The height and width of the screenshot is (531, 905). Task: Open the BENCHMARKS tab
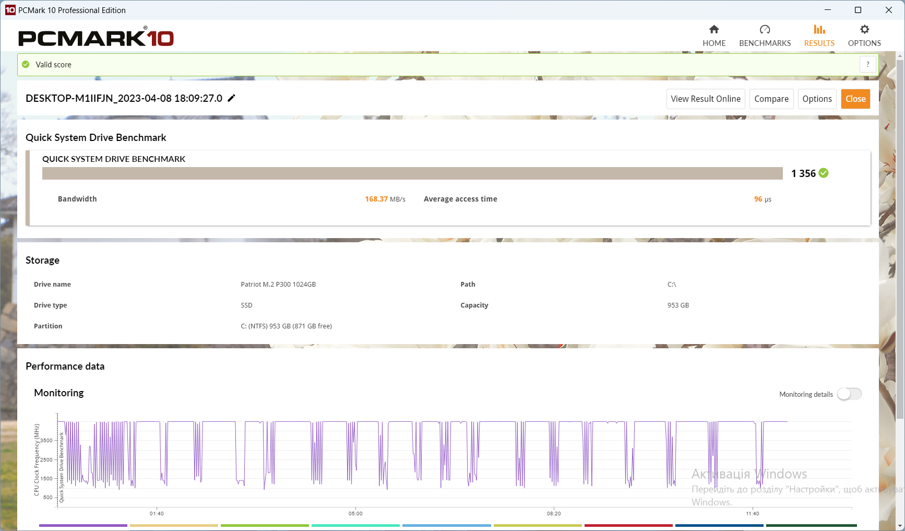(x=765, y=36)
